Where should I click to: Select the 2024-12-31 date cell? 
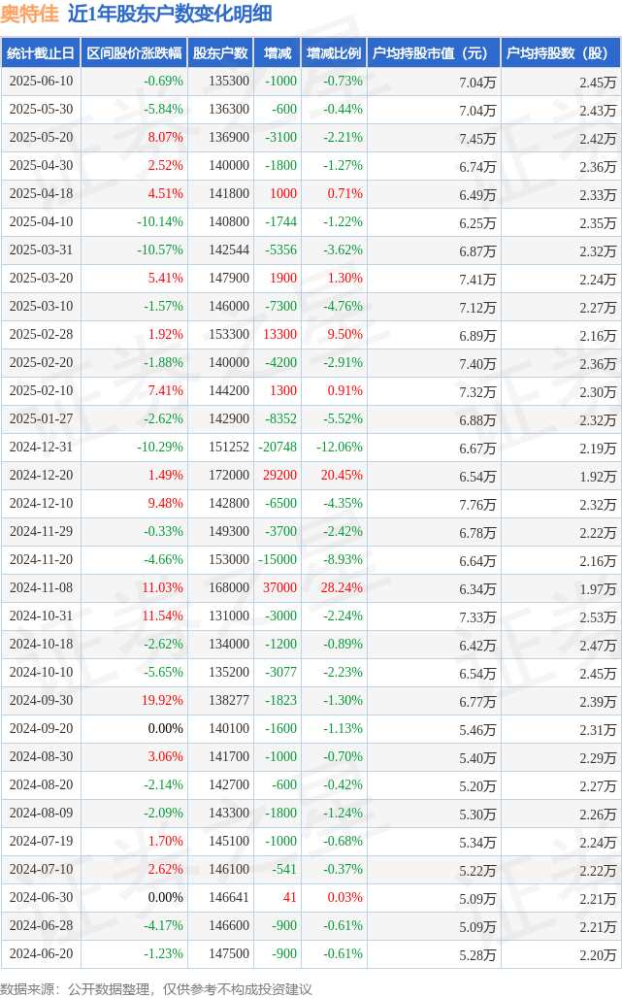(x=41, y=448)
